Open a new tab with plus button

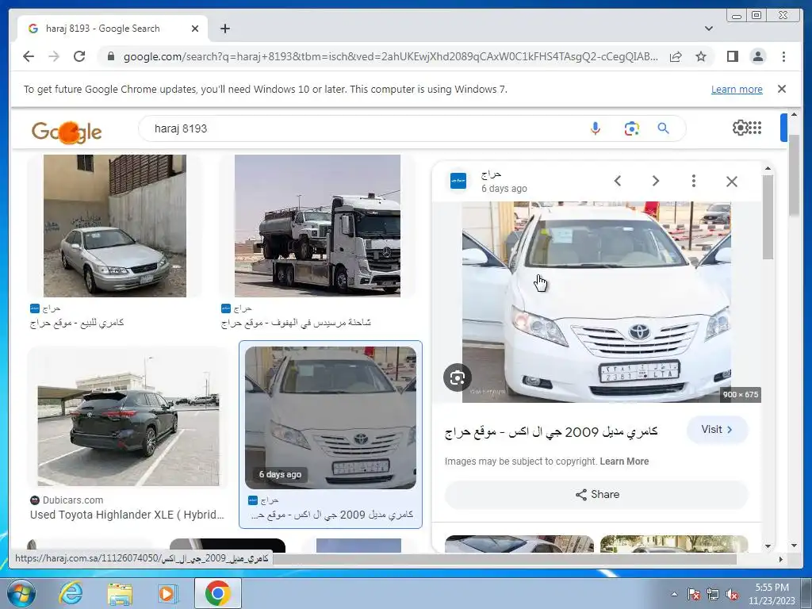[x=224, y=29]
